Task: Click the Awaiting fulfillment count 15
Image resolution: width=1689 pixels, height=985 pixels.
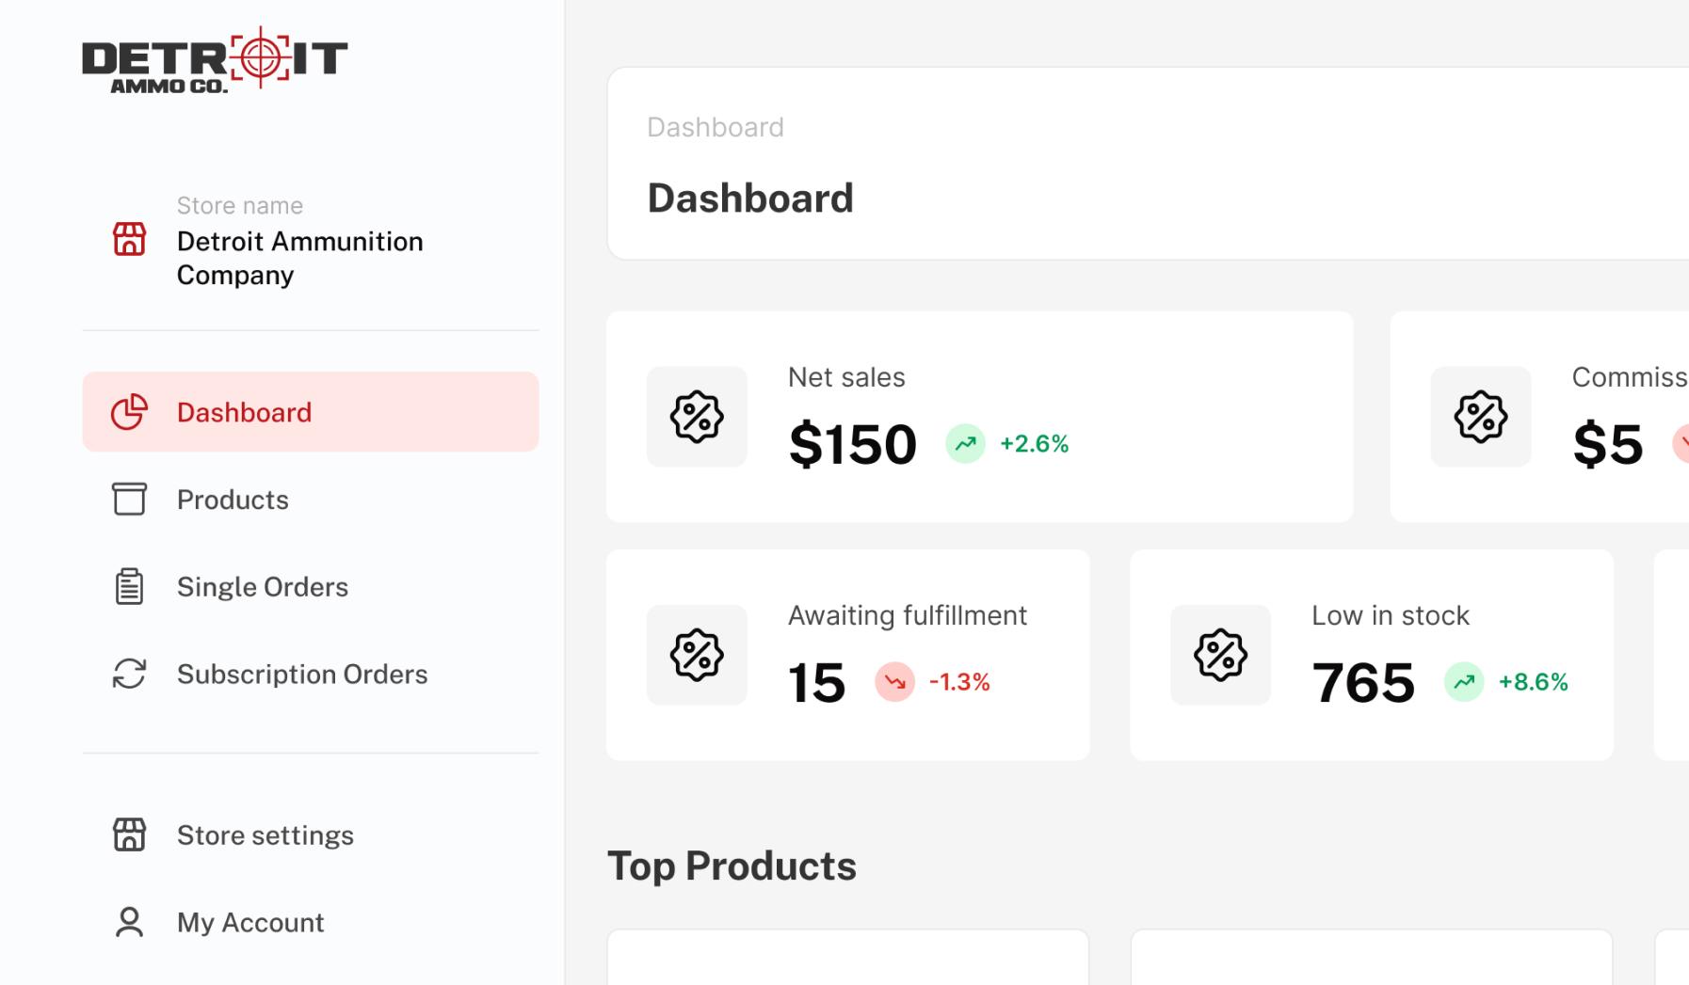Action: 817,682
